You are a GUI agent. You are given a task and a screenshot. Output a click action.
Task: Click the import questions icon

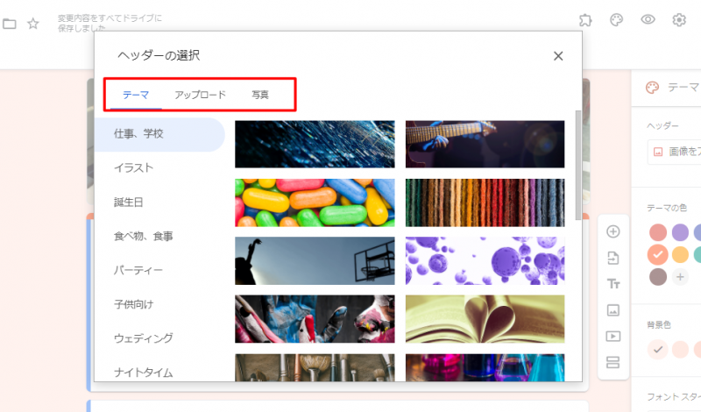click(613, 258)
